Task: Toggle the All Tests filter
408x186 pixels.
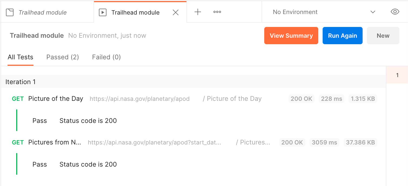Action: [x=21, y=57]
